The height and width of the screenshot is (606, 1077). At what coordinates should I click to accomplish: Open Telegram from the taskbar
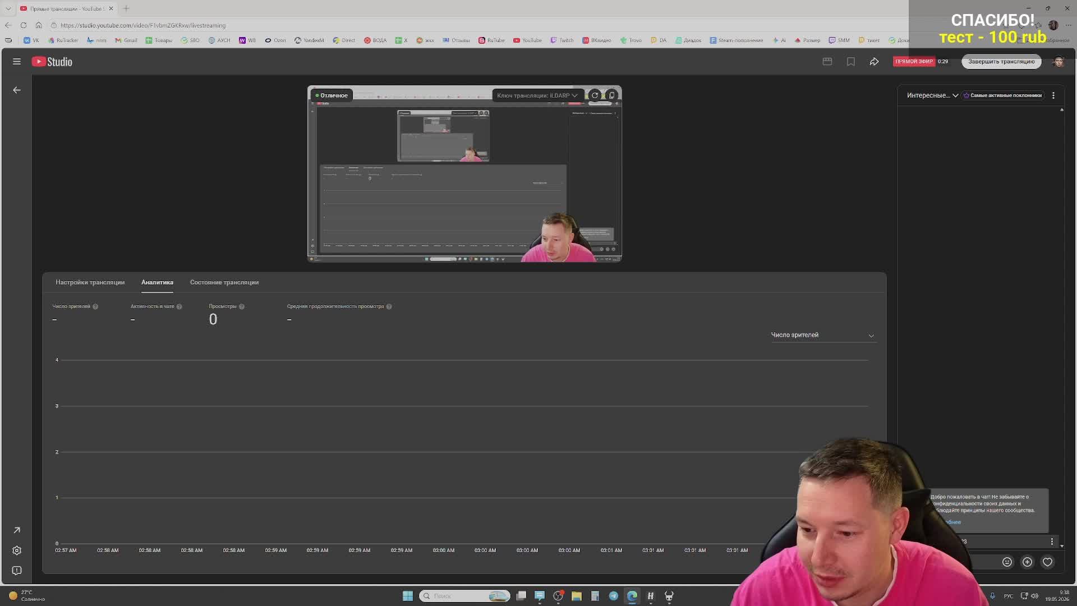point(614,596)
